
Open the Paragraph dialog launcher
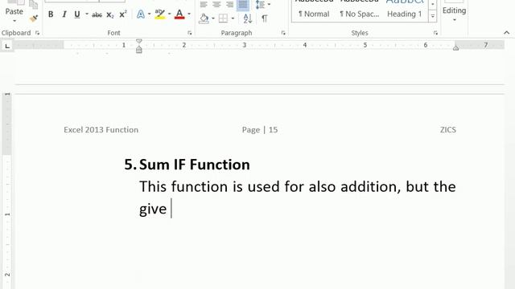(x=283, y=33)
